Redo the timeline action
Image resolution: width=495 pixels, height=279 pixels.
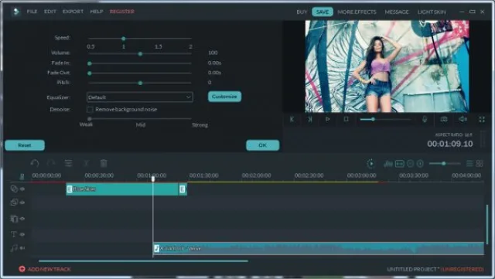[x=51, y=163]
